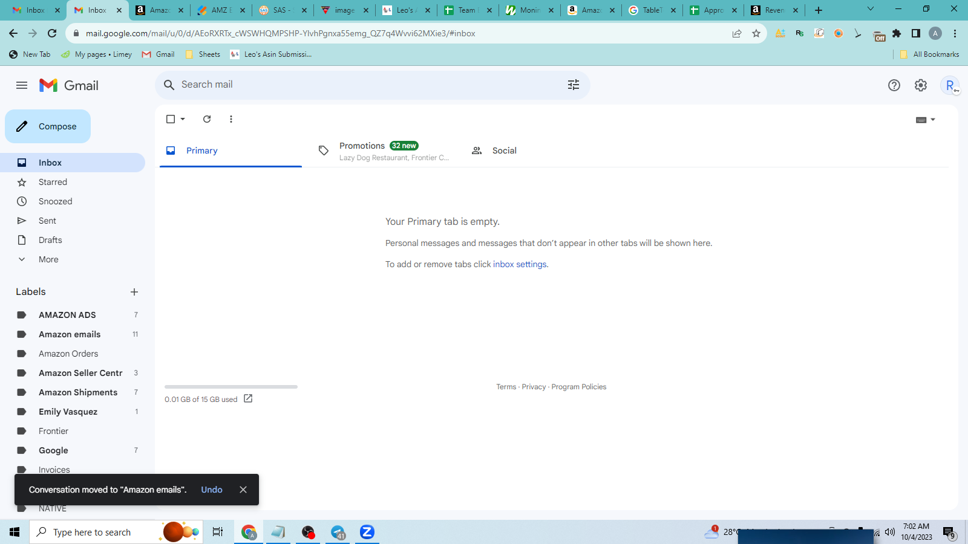Open the Windows Start menu
The width and height of the screenshot is (968, 544).
pyautogui.click(x=15, y=532)
